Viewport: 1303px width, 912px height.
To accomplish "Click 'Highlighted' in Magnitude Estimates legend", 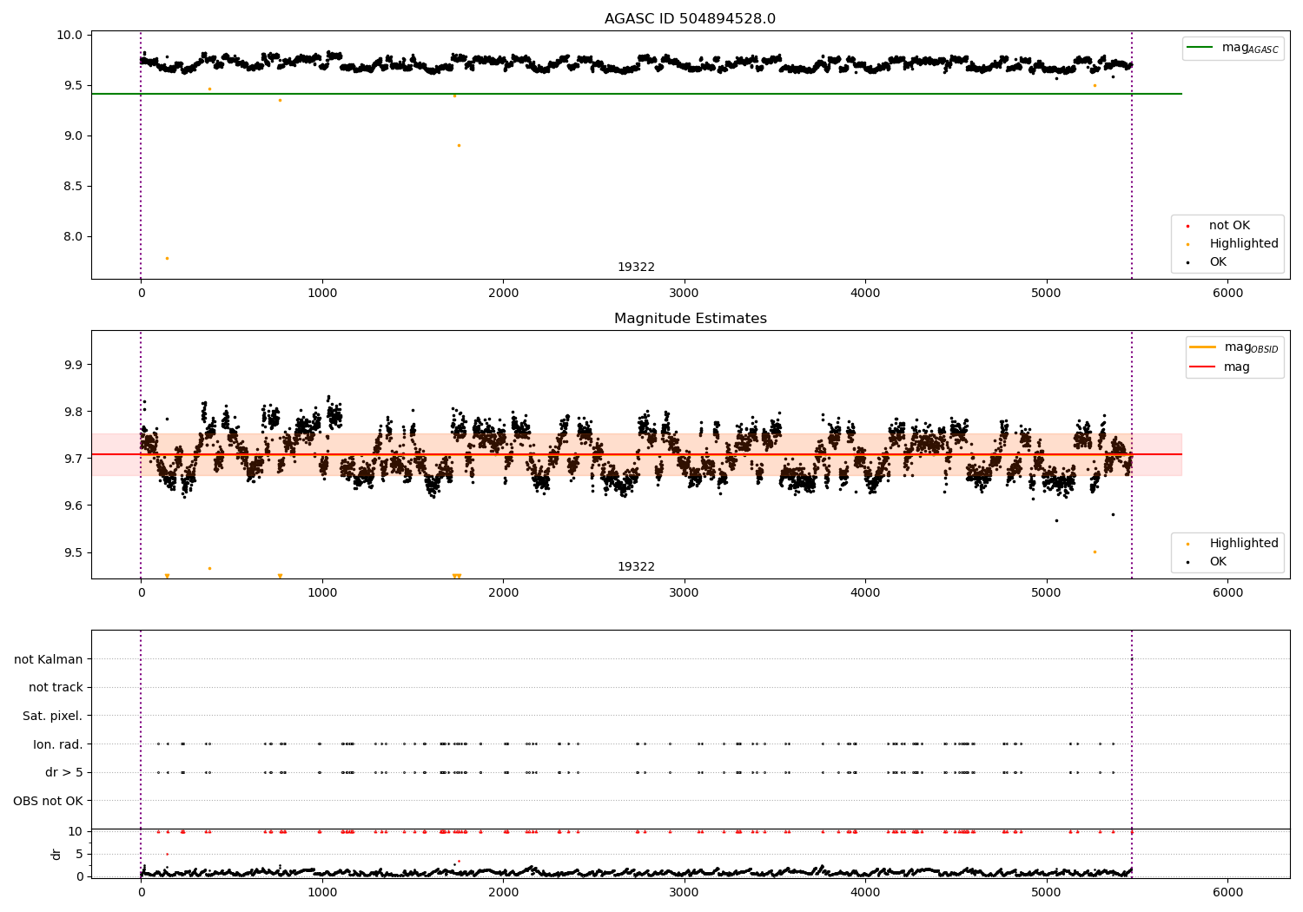I will [x=1244, y=544].
